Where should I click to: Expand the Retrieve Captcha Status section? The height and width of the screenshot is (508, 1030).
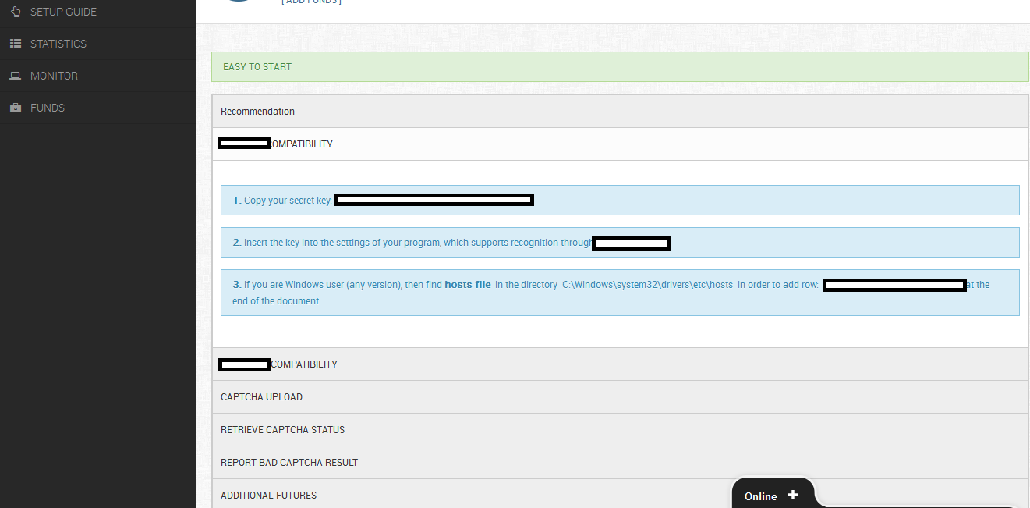tap(620, 430)
